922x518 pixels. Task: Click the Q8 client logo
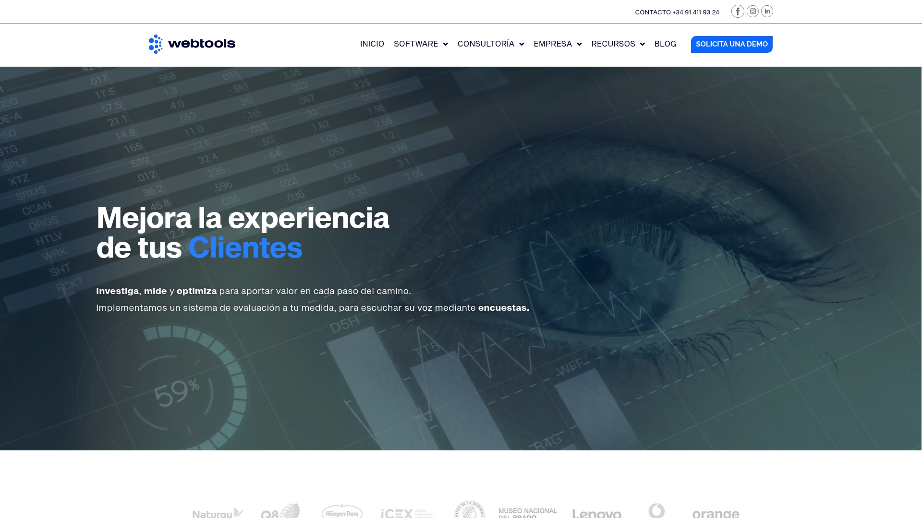(x=280, y=511)
